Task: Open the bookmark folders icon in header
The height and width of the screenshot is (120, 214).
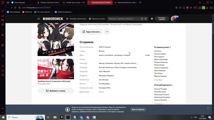Action: (x=152, y=19)
